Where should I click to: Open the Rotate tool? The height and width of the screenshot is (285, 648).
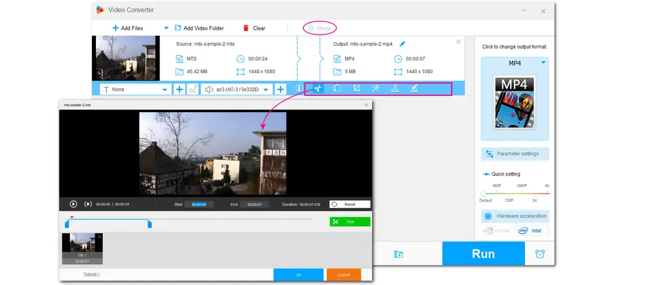click(x=337, y=89)
